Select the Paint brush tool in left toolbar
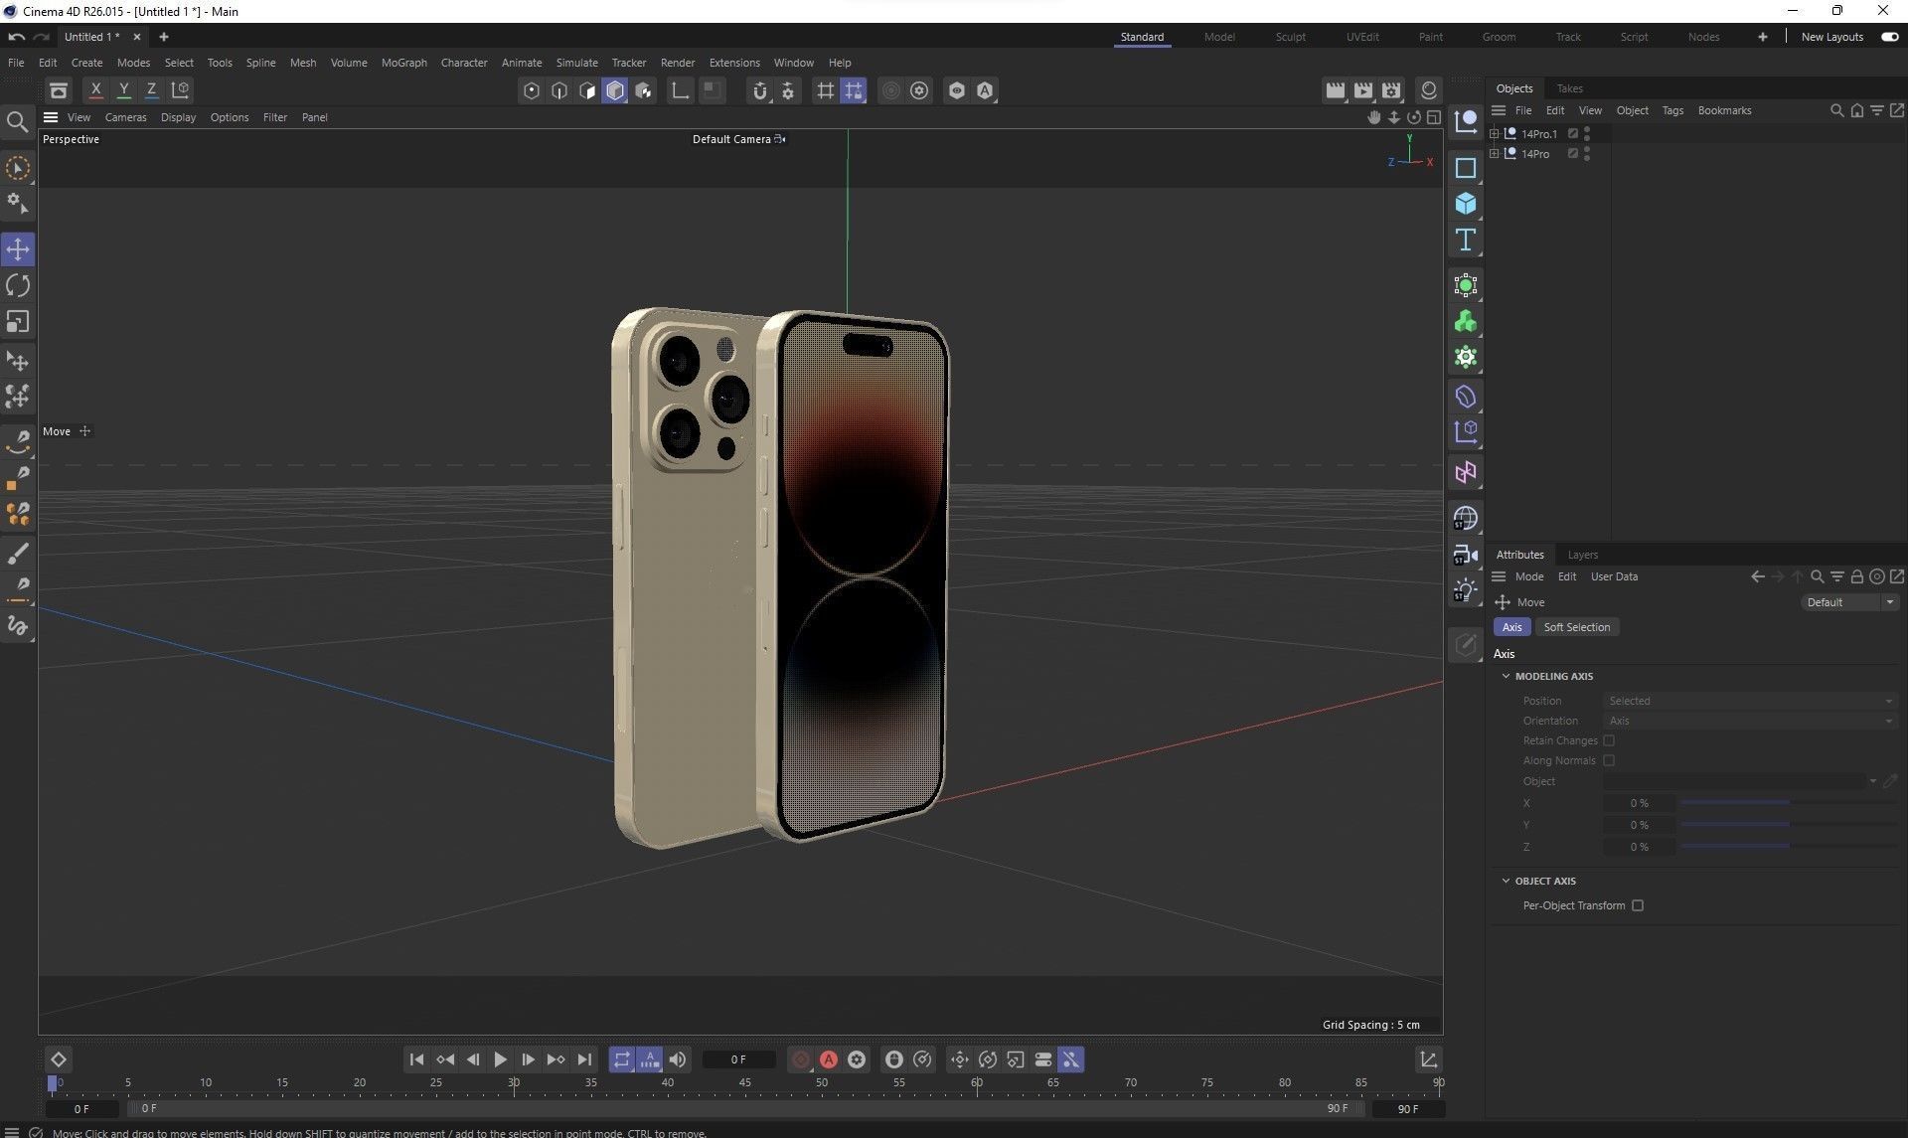This screenshot has width=1908, height=1138. [18, 553]
